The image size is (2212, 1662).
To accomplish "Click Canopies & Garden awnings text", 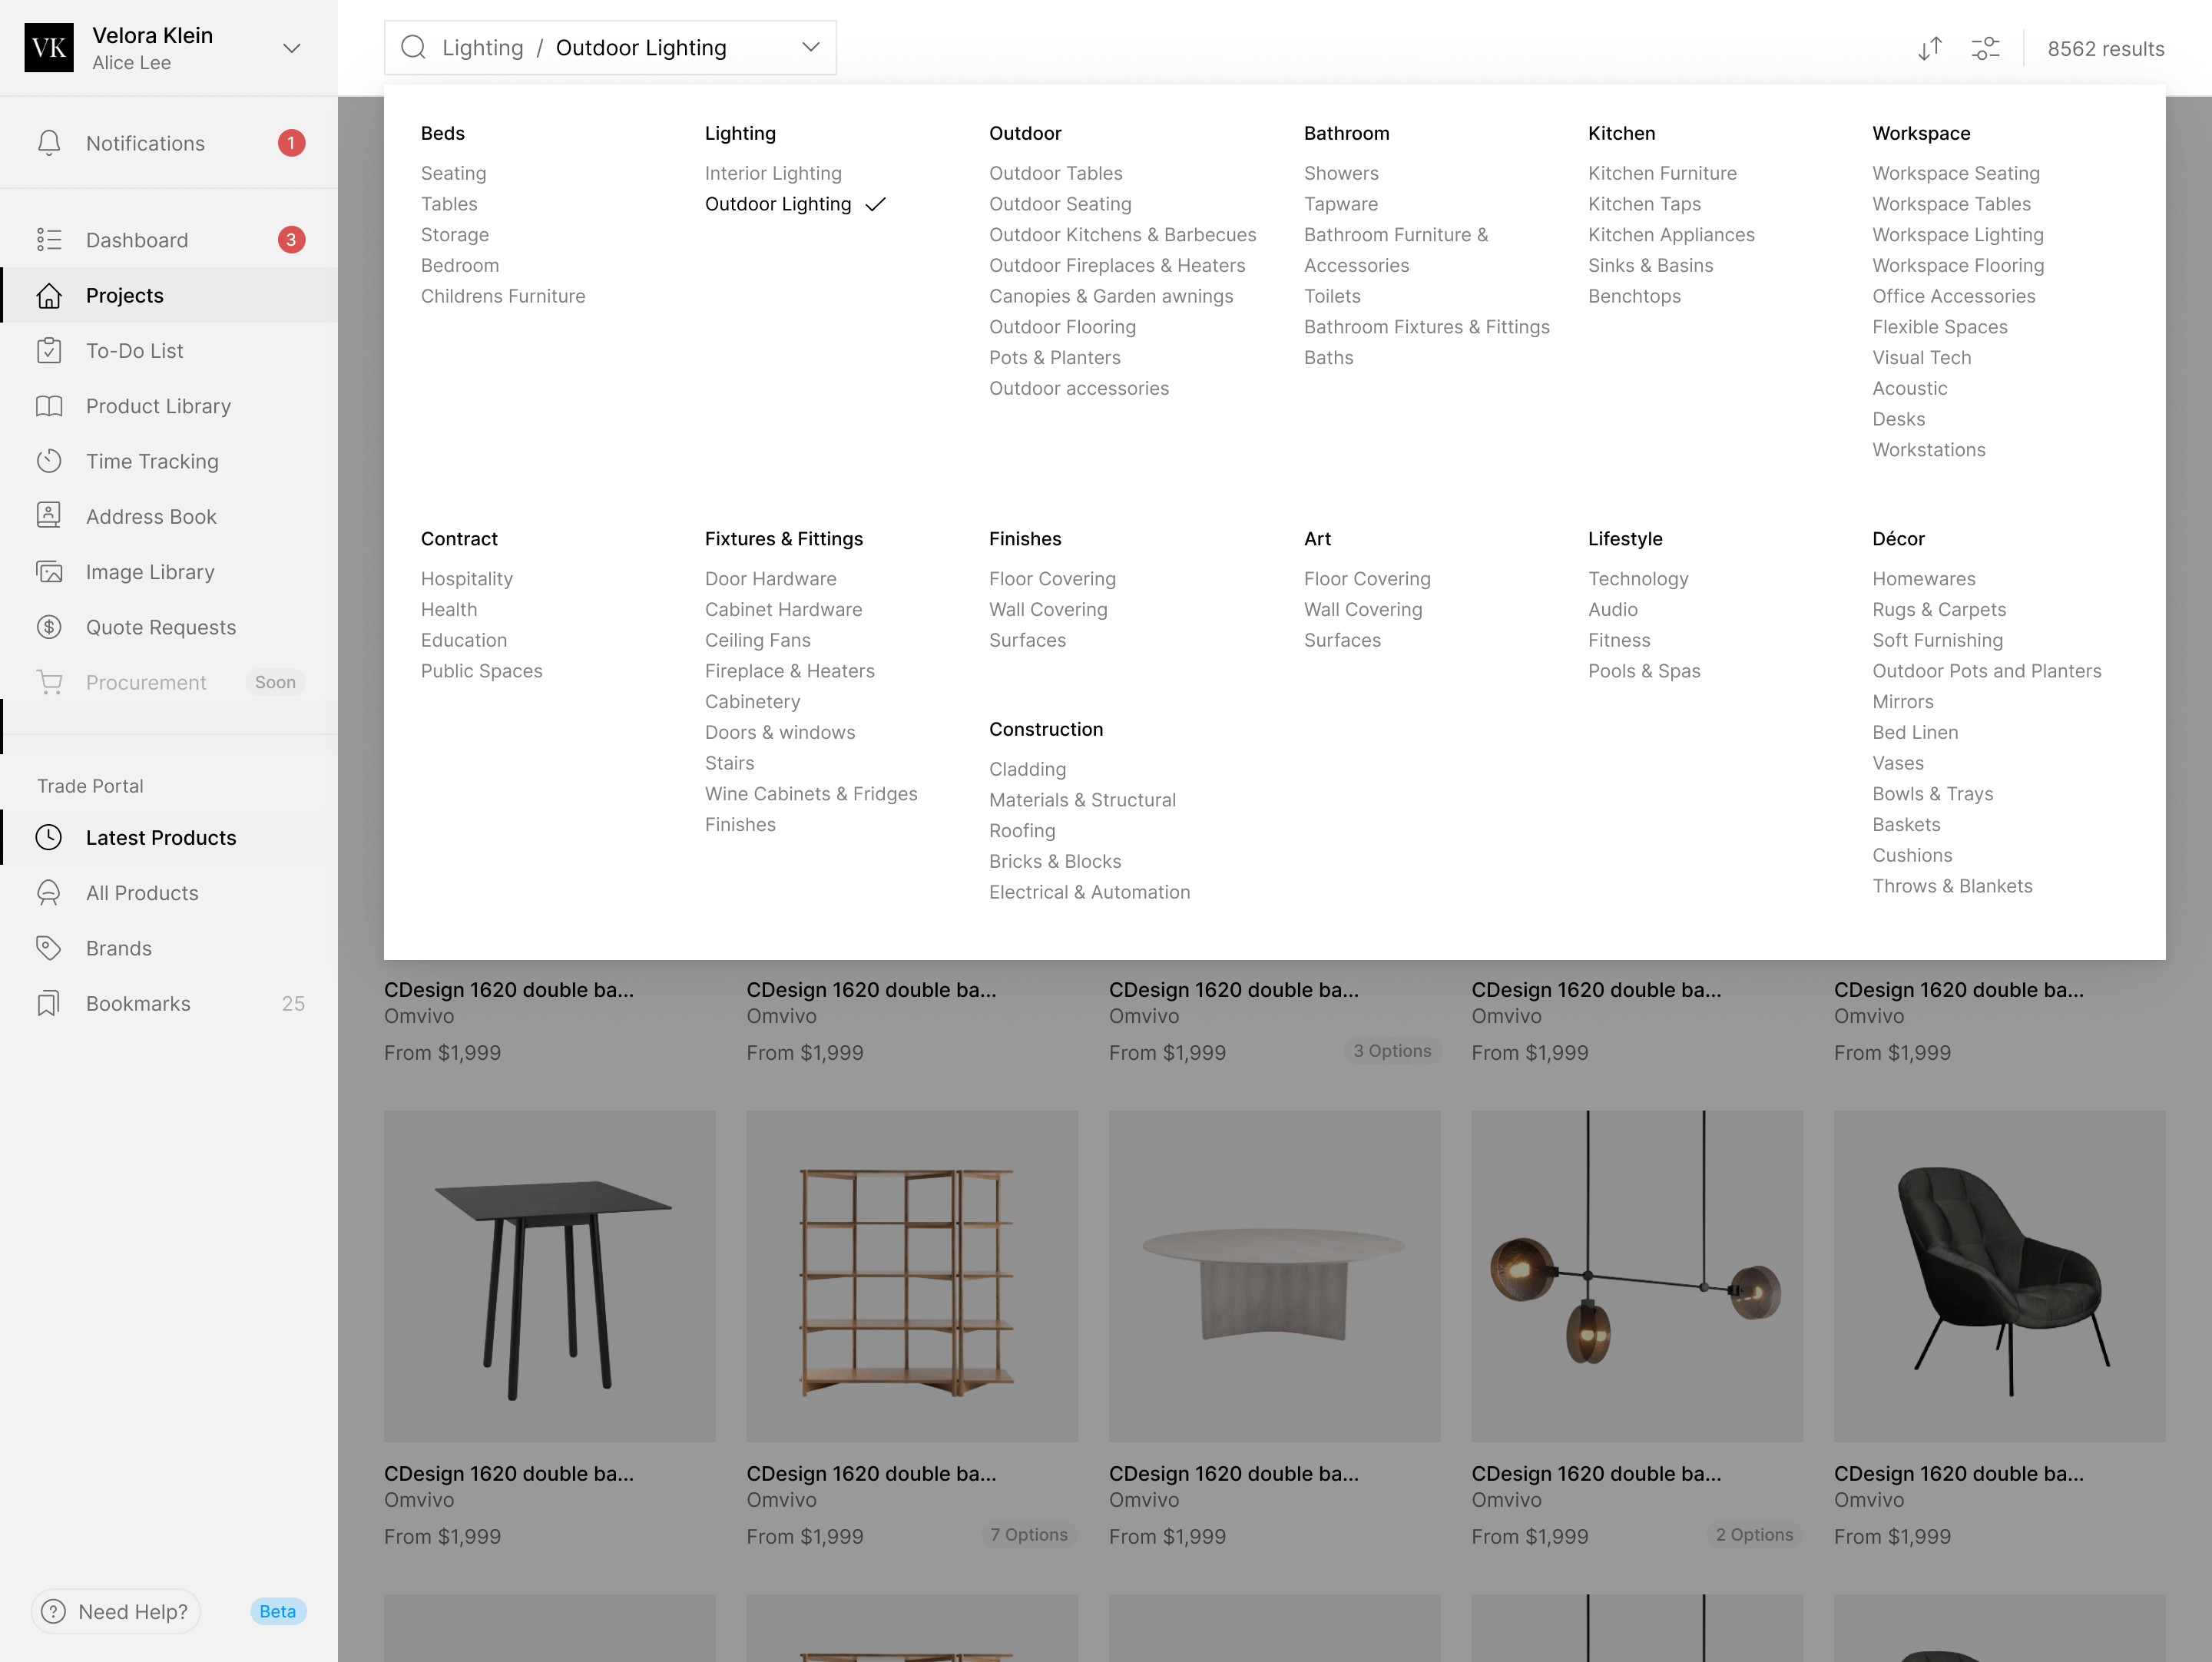I will (x=1111, y=296).
